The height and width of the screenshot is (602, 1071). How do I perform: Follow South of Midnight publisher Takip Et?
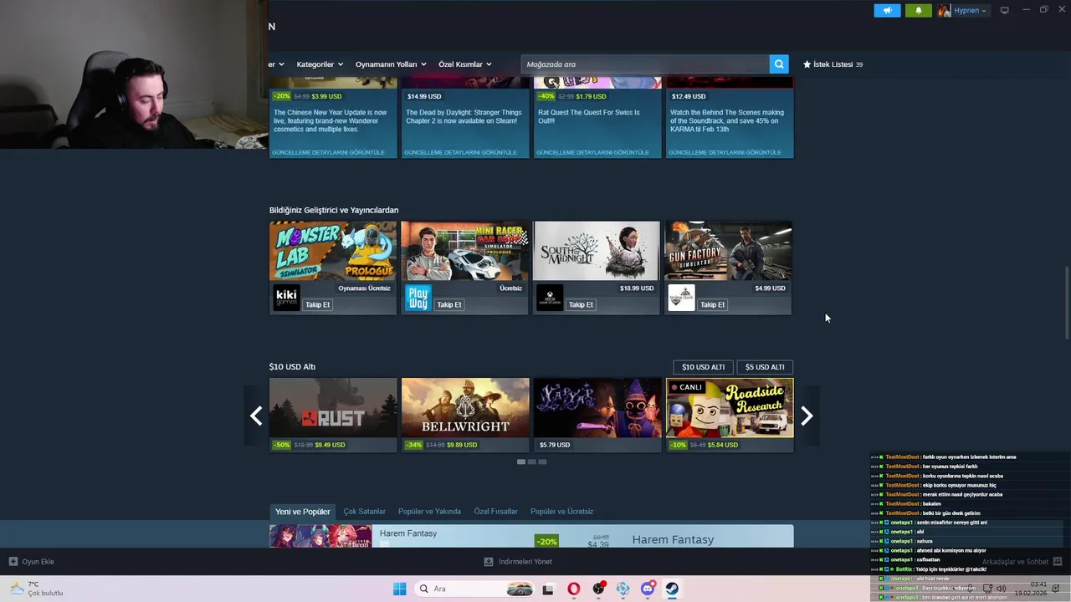(x=581, y=304)
